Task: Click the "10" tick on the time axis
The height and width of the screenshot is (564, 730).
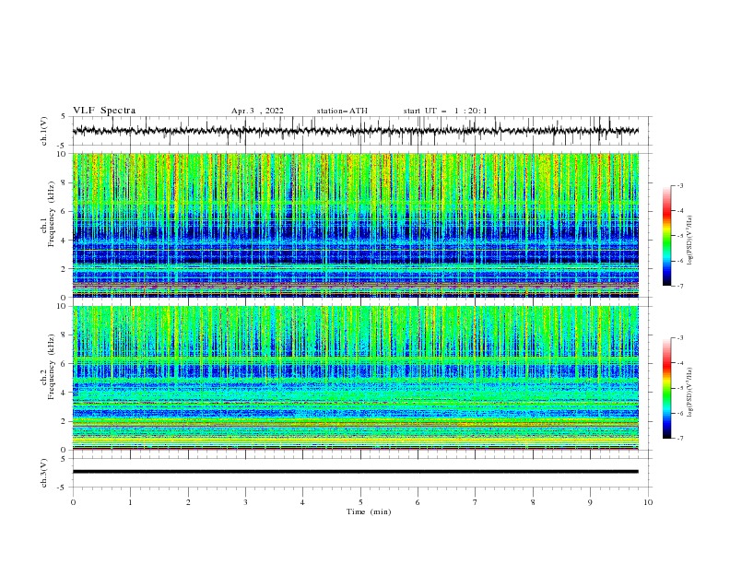Action: [648, 502]
